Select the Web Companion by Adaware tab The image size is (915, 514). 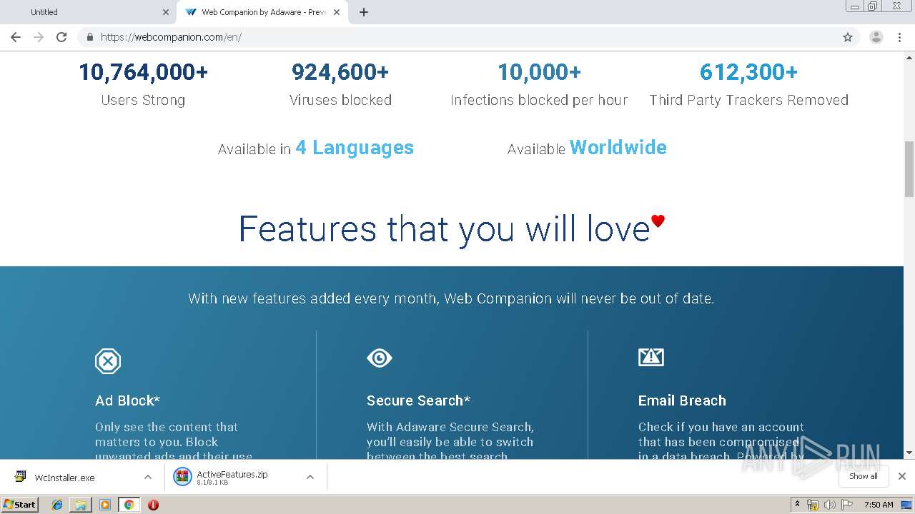[262, 12]
